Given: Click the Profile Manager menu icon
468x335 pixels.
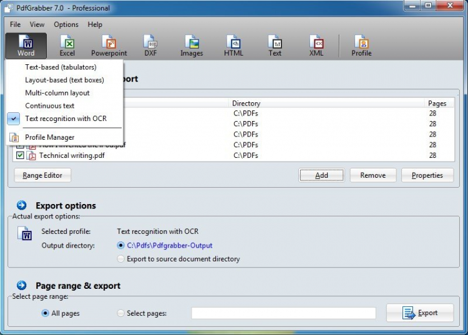Looking at the screenshot, I should (x=14, y=137).
